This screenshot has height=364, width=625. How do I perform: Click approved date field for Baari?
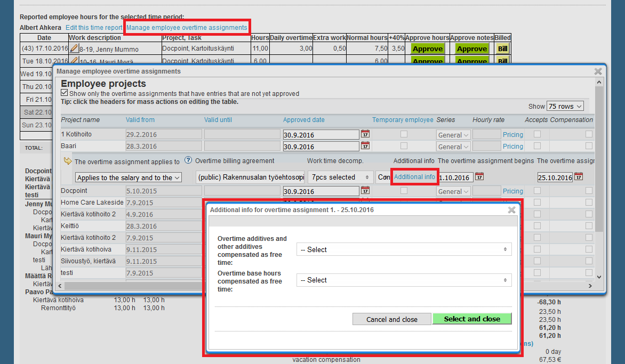(321, 146)
